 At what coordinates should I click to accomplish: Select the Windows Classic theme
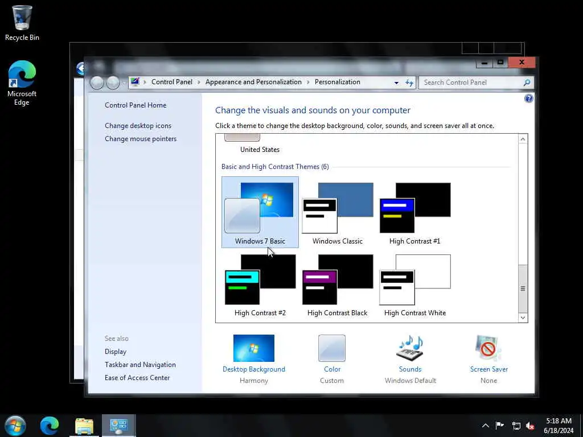tap(337, 212)
